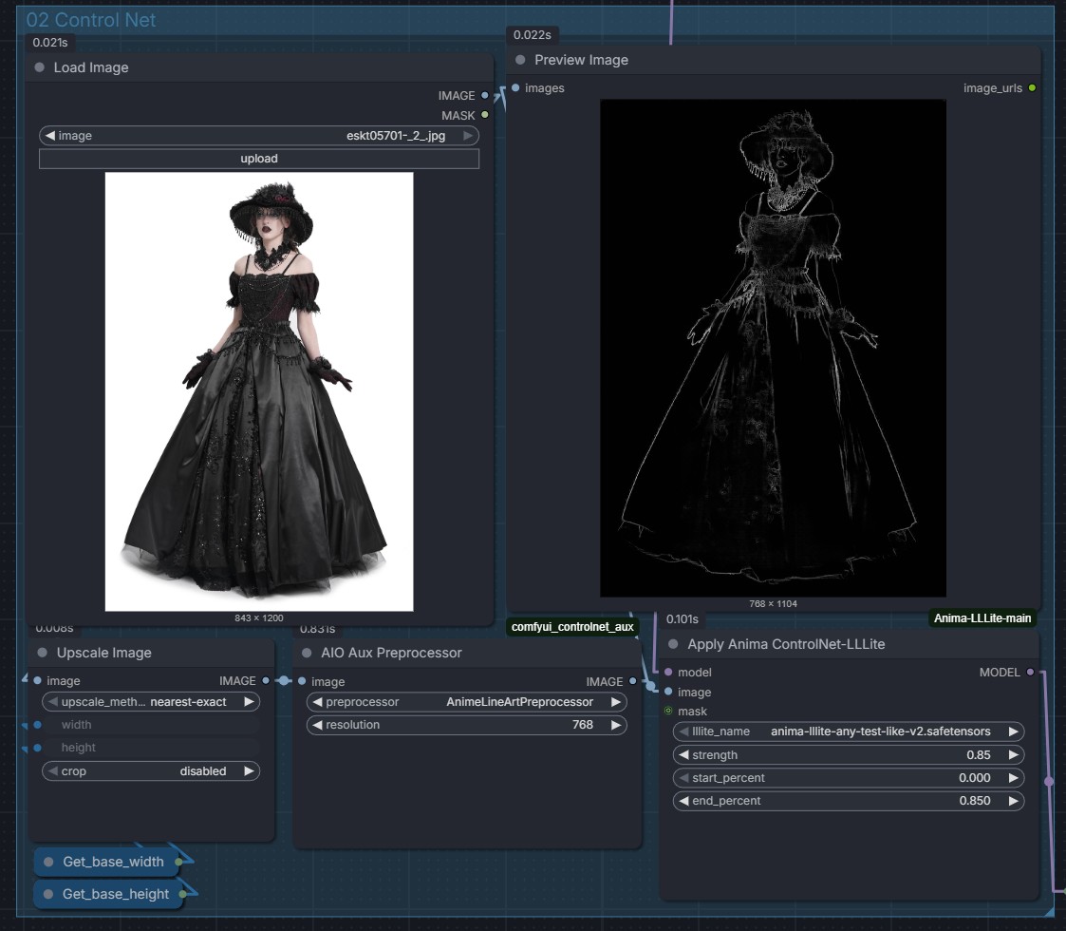The image size is (1066, 931).
Task: Click the Get_base_height node dot
Action: pyautogui.click(x=48, y=894)
